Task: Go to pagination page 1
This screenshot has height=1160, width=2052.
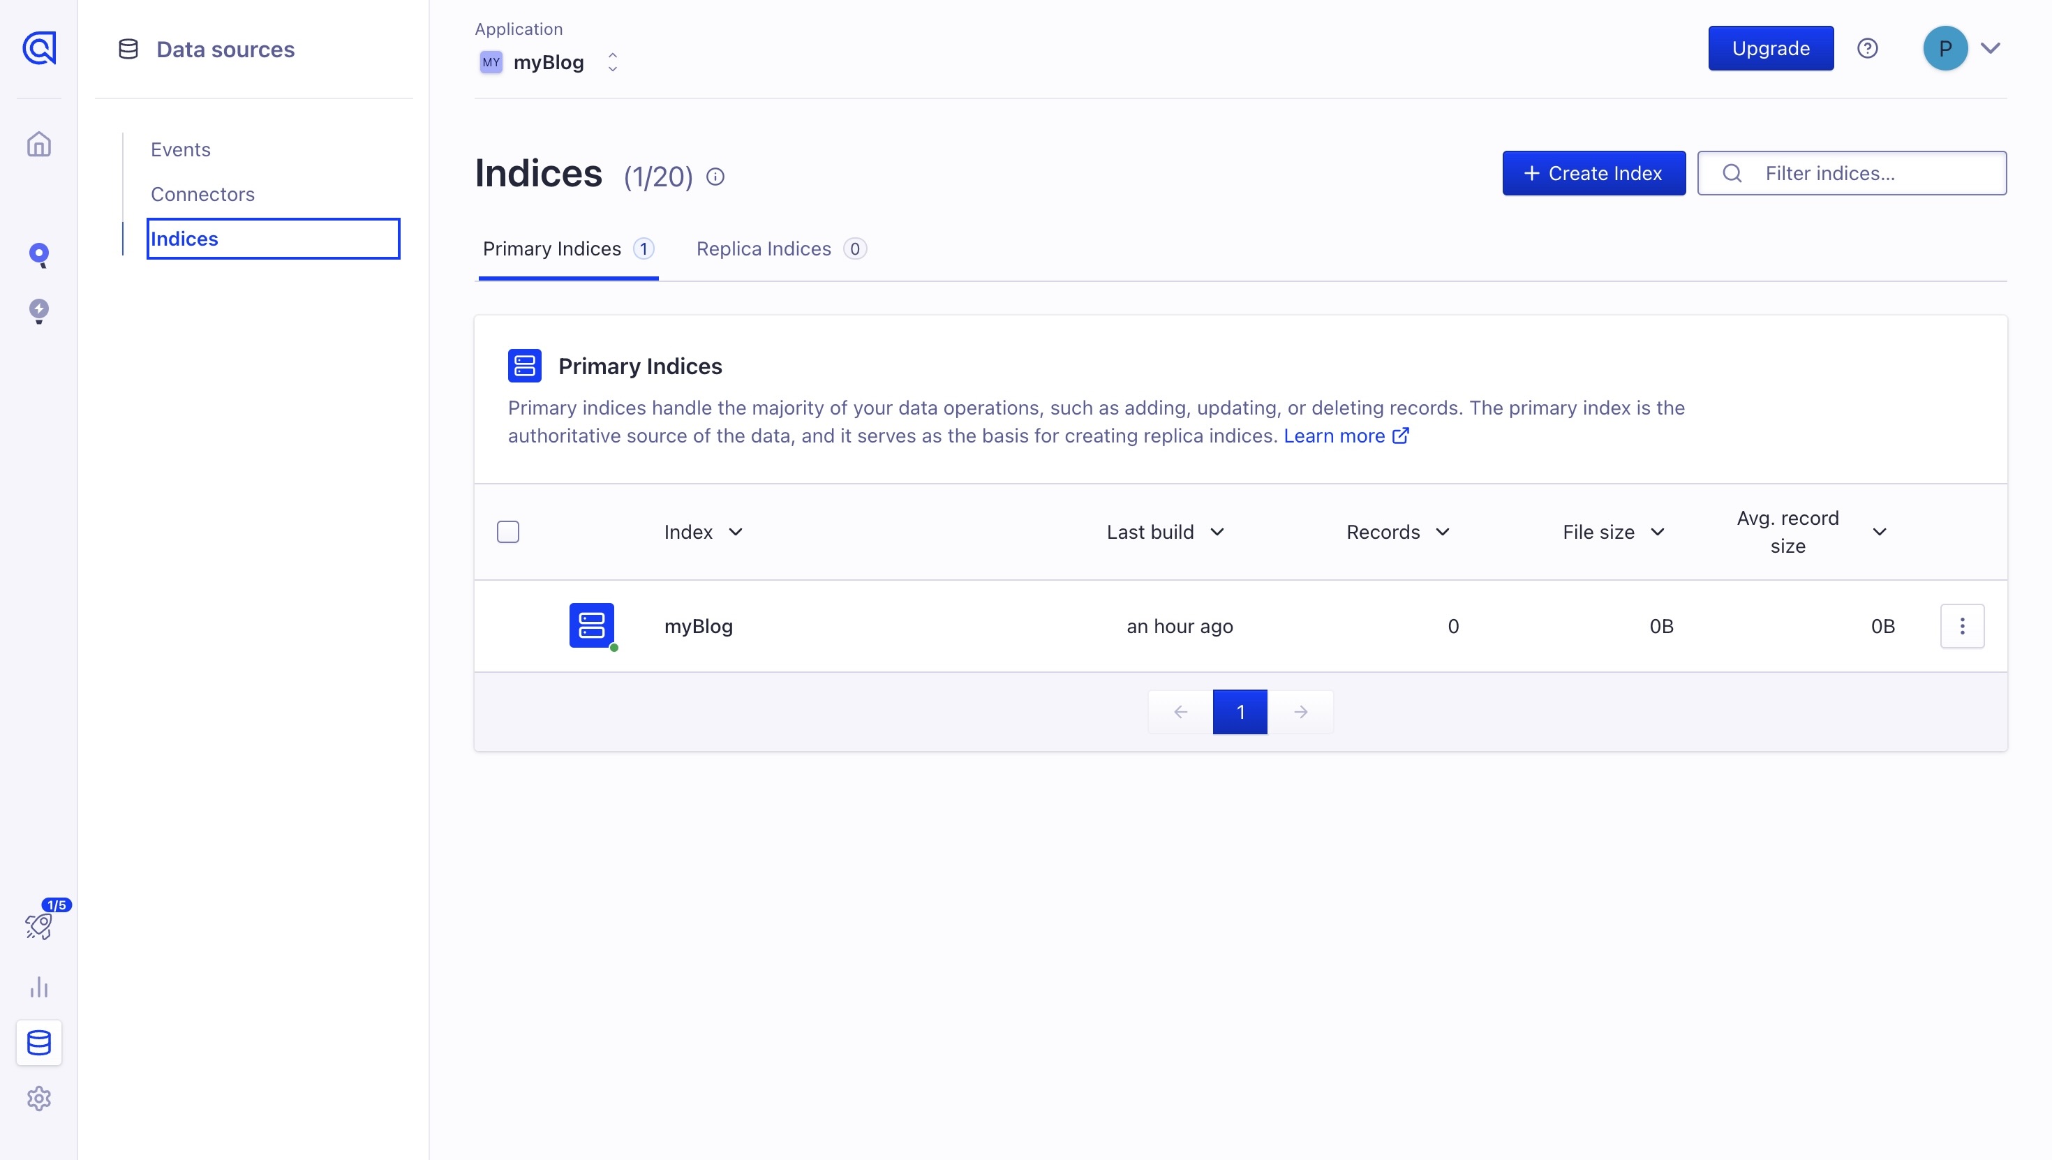Action: click(1240, 711)
